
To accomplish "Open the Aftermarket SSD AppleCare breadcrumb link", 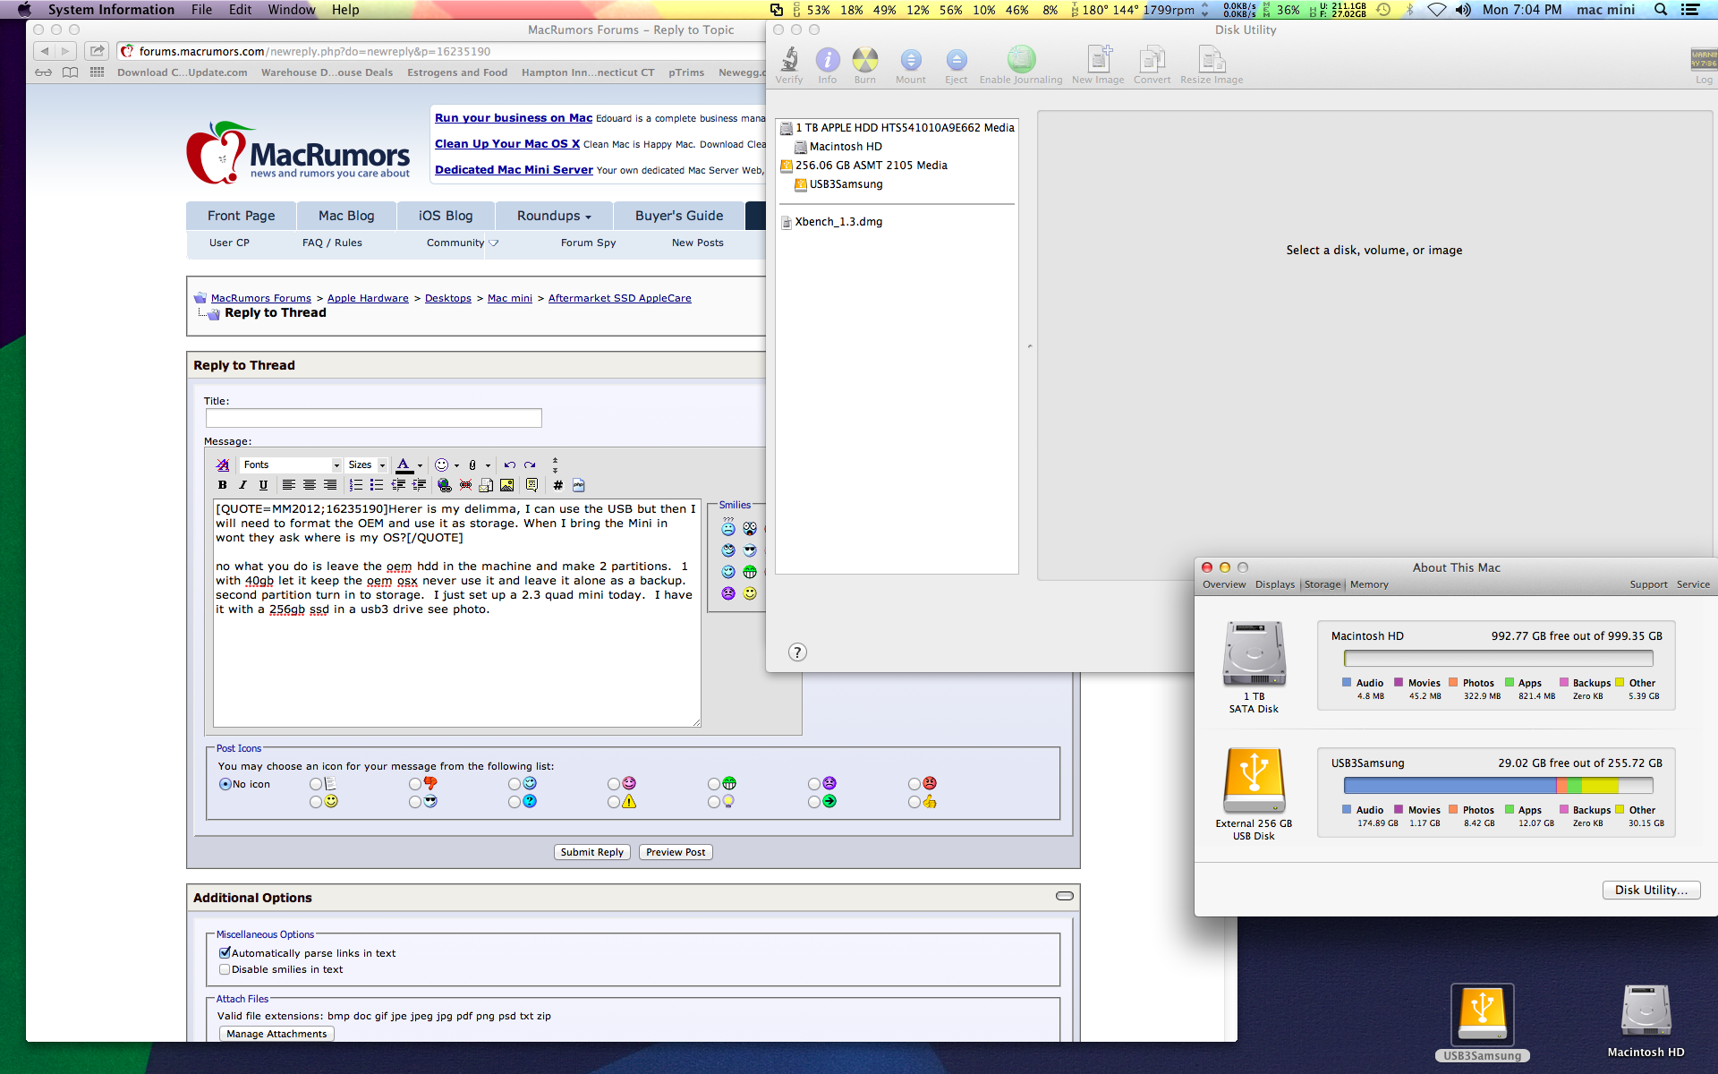I will pos(619,298).
